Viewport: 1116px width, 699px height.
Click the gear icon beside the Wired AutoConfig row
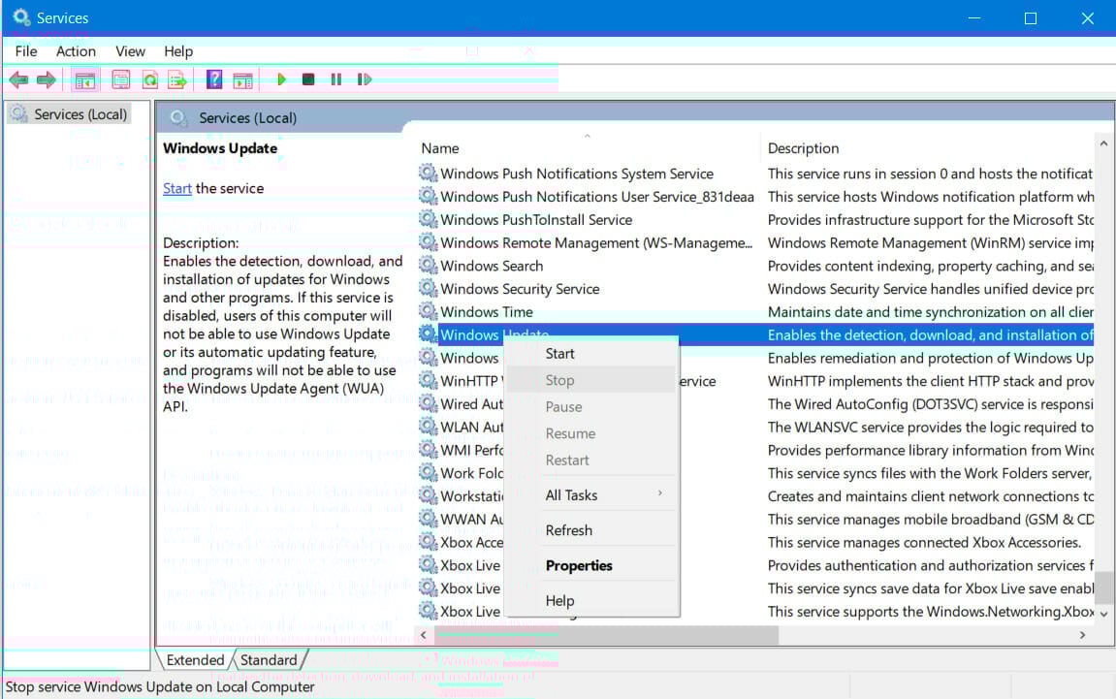pos(428,403)
